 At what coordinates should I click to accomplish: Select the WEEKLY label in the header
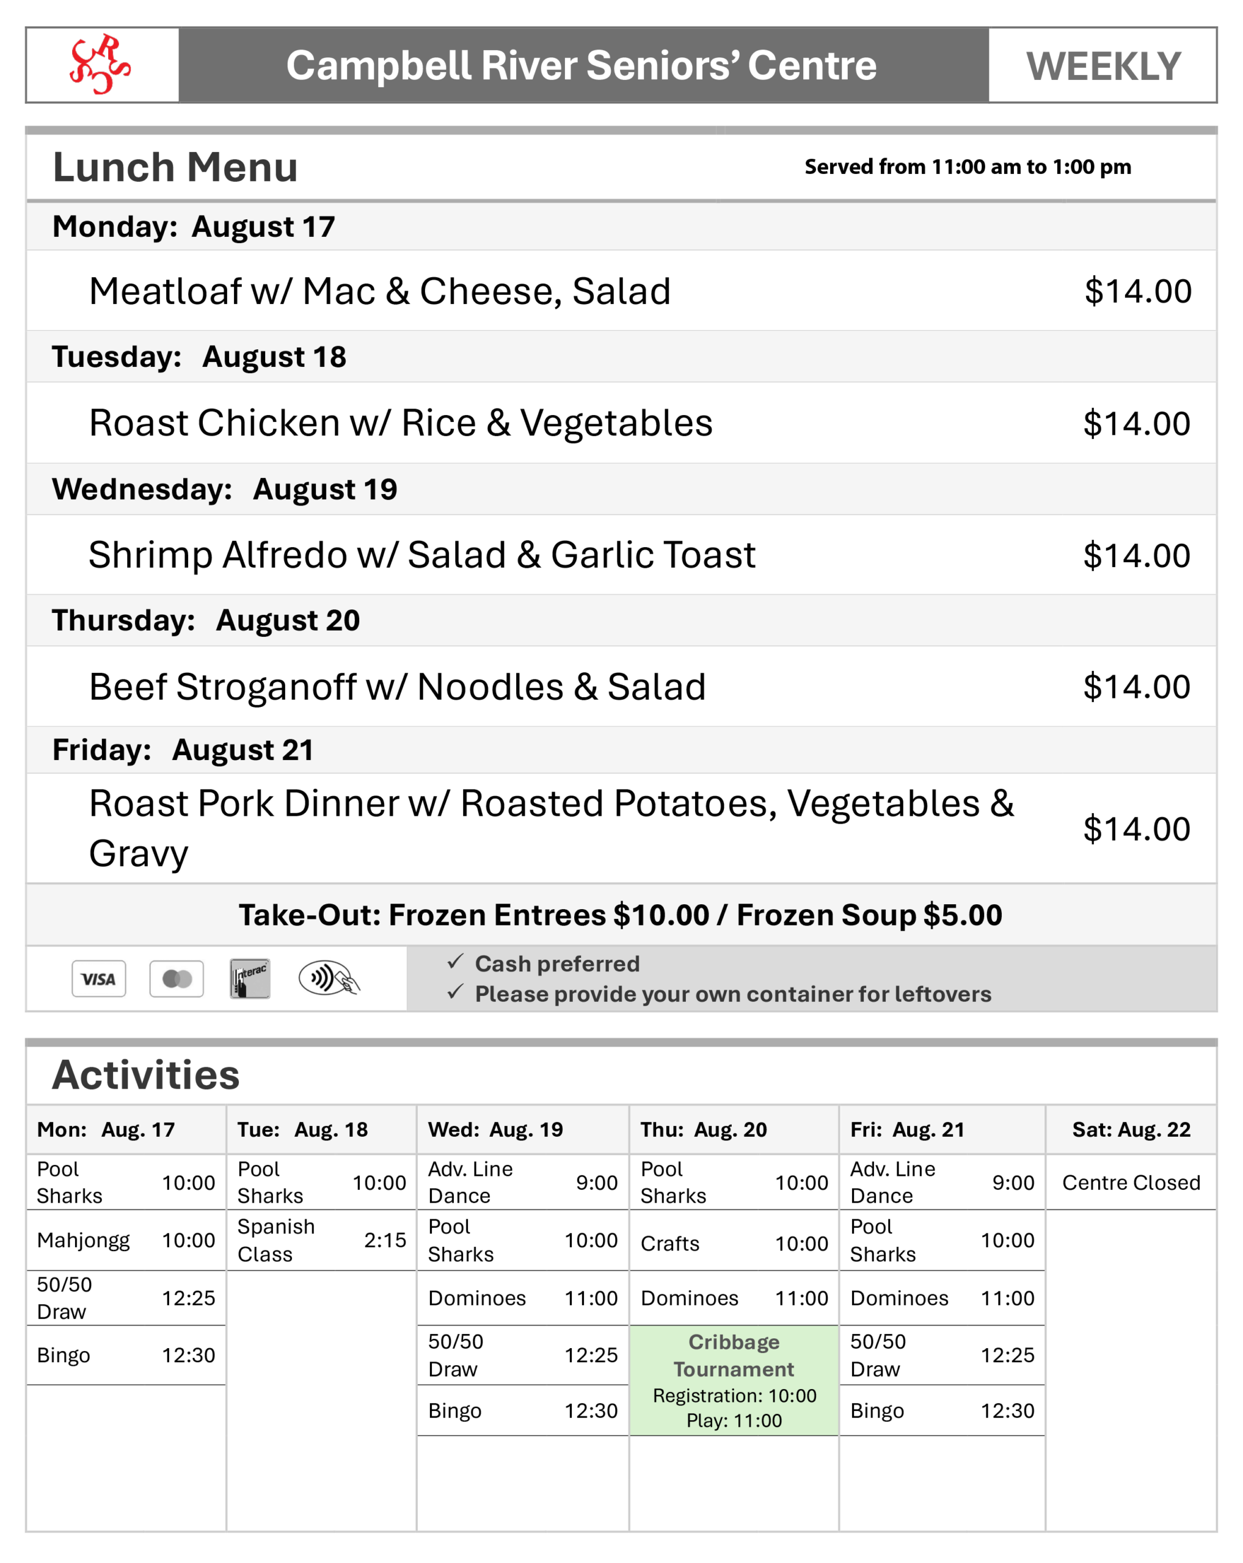tap(1103, 66)
